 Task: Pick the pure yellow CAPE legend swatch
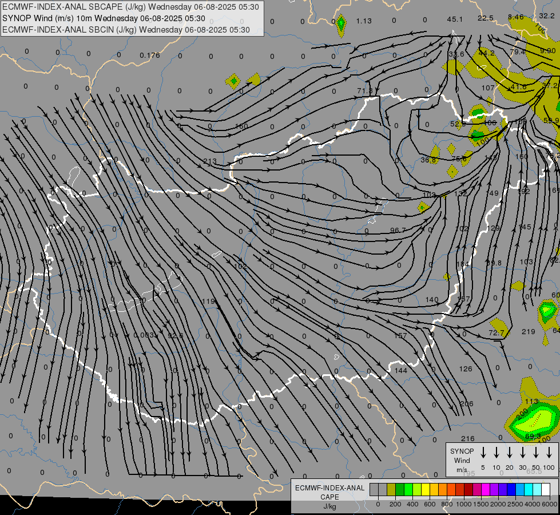426,489
